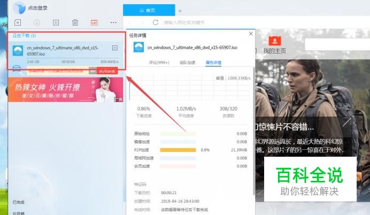Image resolution: width=370 pixels, height=215 pixels.
Task: Click the 308/320 resource count
Action: [x=228, y=109]
